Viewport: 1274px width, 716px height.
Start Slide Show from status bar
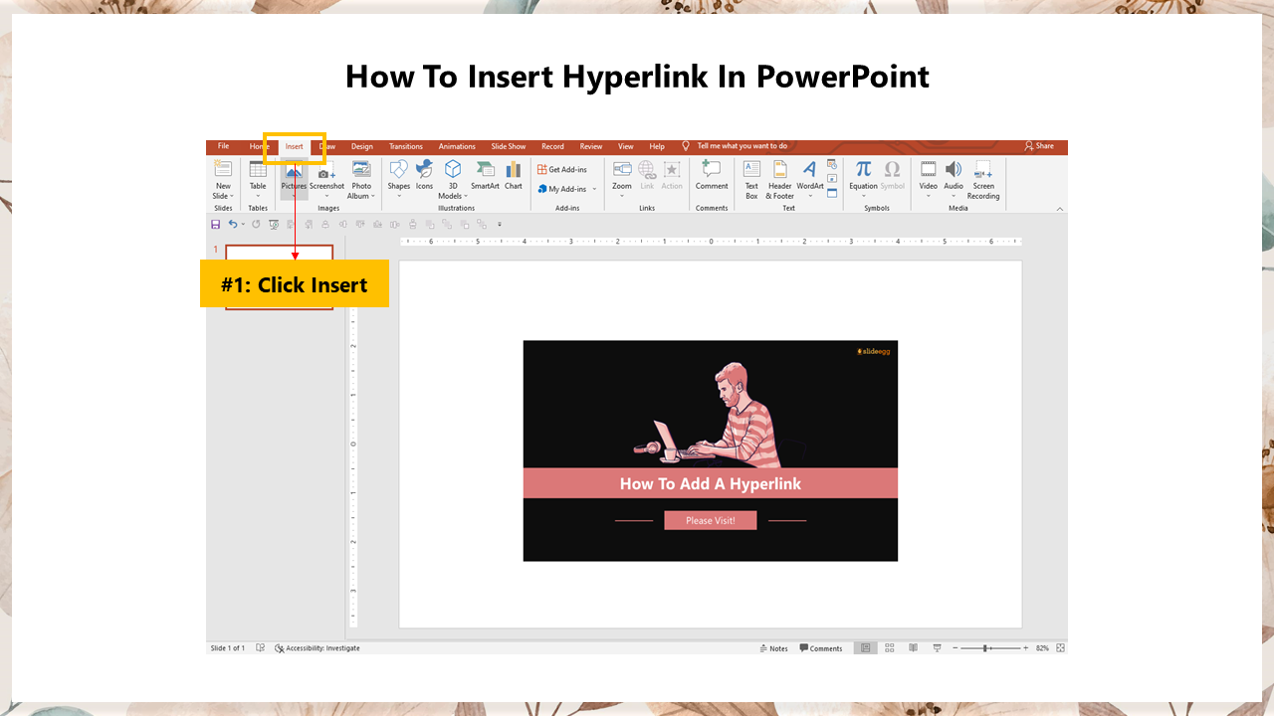click(937, 648)
